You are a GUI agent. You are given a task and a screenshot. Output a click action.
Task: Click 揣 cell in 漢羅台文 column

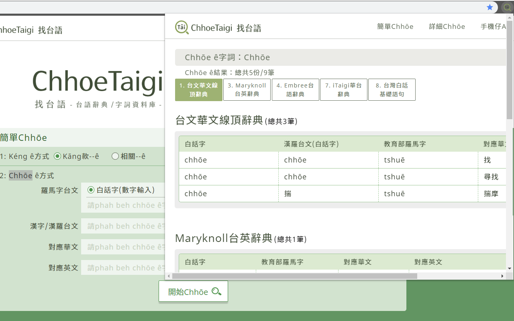coord(328,194)
